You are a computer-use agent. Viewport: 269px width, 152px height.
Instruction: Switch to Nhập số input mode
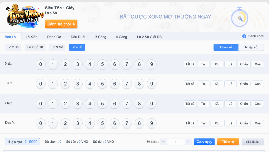(x=251, y=47)
